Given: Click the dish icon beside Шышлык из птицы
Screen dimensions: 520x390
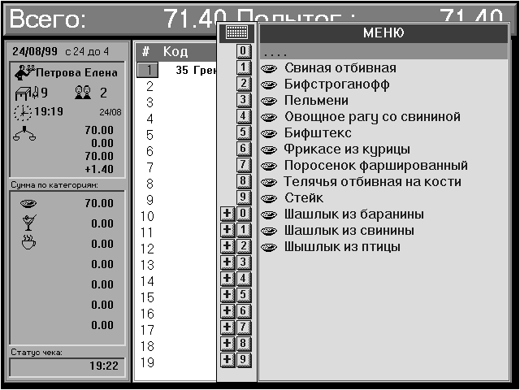Looking at the screenshot, I should click(269, 247).
